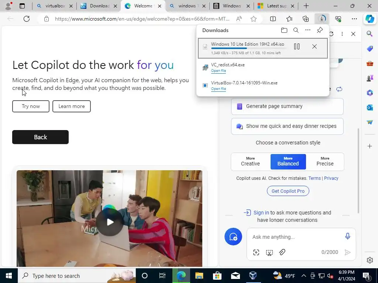The height and width of the screenshot is (283, 378).
Task: Open sidebar Games chess icon
Action: (370, 78)
